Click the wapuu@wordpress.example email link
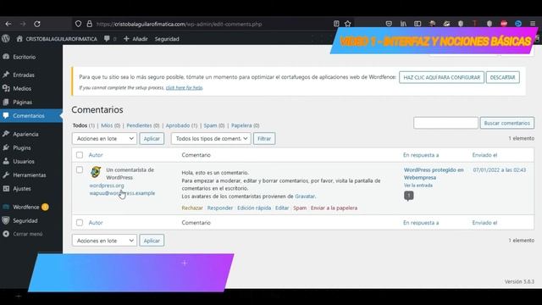This screenshot has height=305, width=542. pyautogui.click(x=122, y=193)
